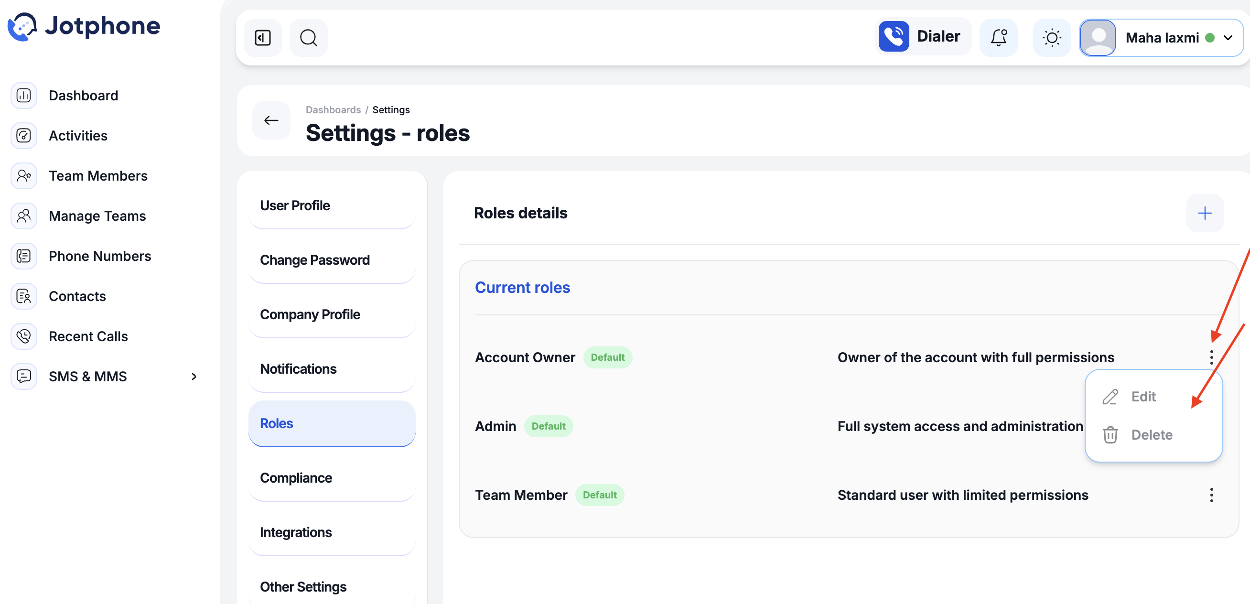Go to Activities in the sidebar

tap(78, 136)
